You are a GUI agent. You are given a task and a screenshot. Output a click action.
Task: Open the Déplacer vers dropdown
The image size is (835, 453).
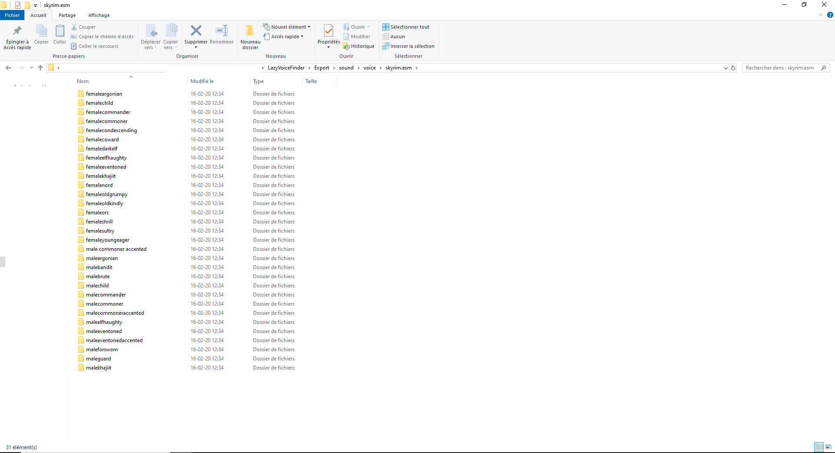tap(150, 37)
